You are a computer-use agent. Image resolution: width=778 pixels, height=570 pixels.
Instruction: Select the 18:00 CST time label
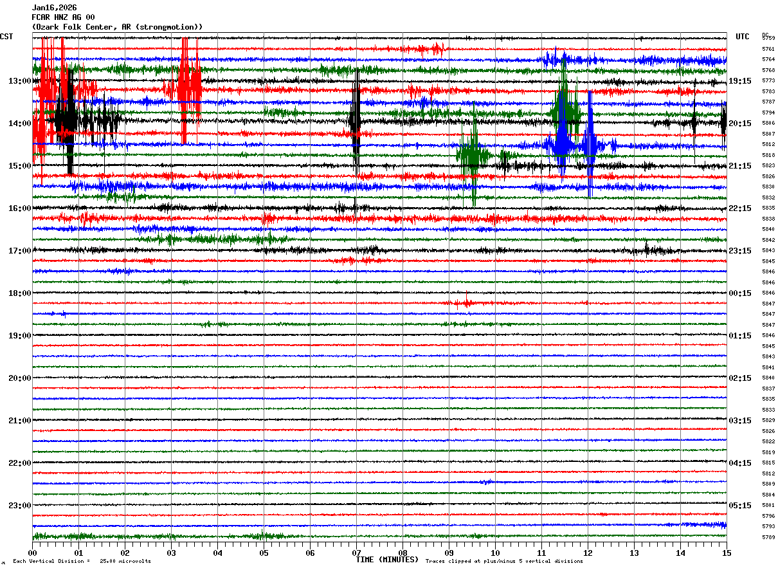pos(19,293)
